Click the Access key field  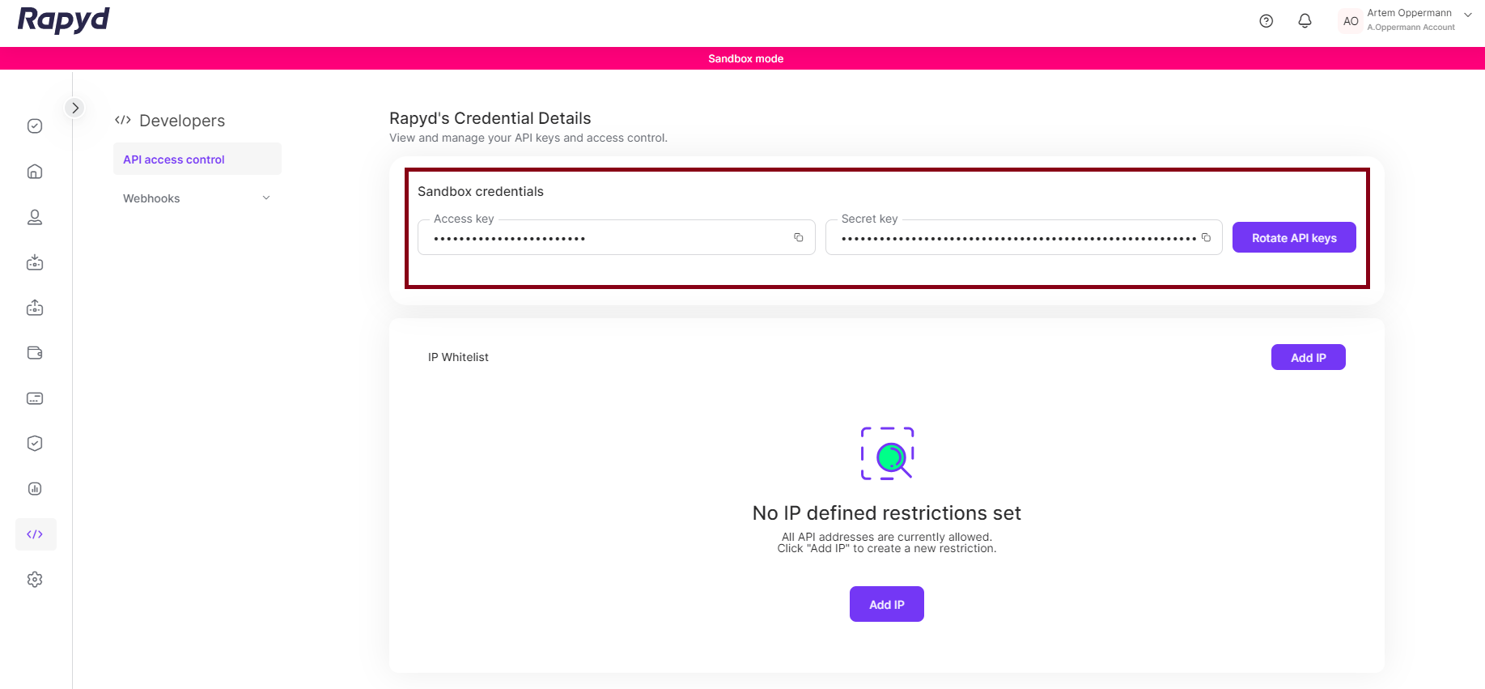coord(607,238)
